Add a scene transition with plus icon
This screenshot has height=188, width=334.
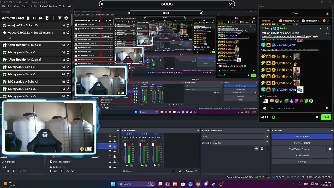(x=257, y=148)
